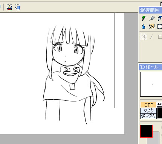The width and height of the screenshot is (162, 144).
Task: Choose the straight line drawing mode
Action: (151, 37)
